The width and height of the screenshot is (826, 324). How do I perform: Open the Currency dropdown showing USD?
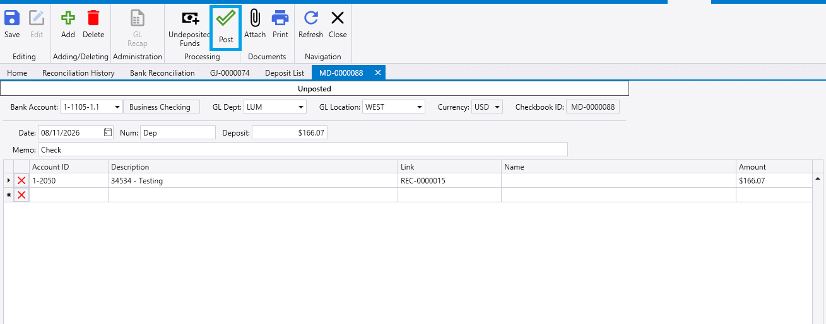pos(498,107)
